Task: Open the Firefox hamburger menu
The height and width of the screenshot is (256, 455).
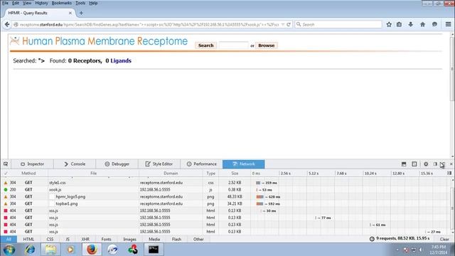Action: pos(448,25)
